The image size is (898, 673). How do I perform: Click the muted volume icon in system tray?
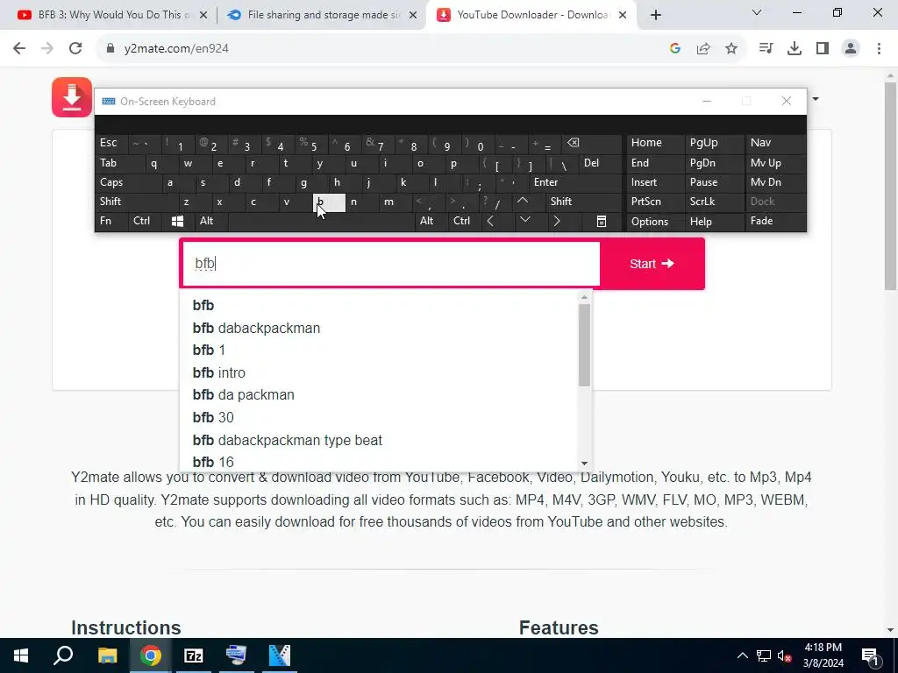point(784,655)
